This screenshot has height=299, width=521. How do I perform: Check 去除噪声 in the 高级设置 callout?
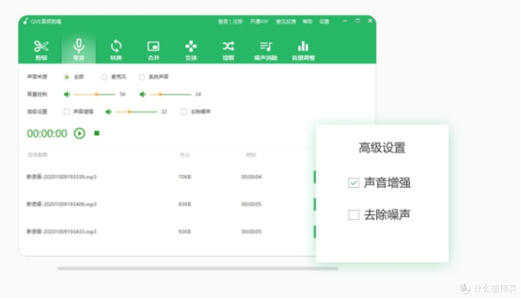coord(354,215)
